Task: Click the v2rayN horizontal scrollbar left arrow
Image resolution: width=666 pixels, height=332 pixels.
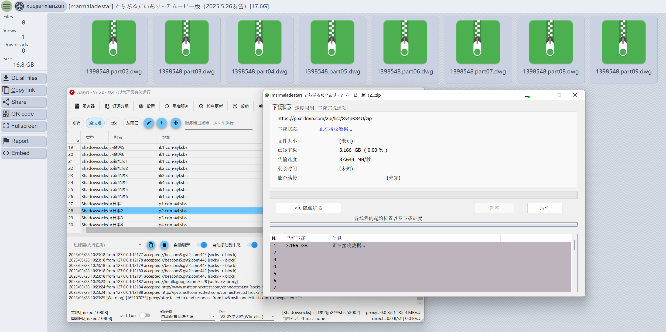Action: tap(84, 230)
